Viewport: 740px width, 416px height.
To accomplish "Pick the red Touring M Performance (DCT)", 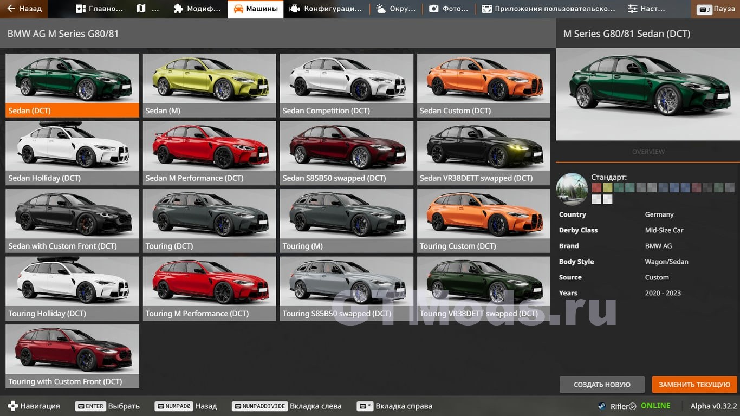I will click(x=209, y=289).
